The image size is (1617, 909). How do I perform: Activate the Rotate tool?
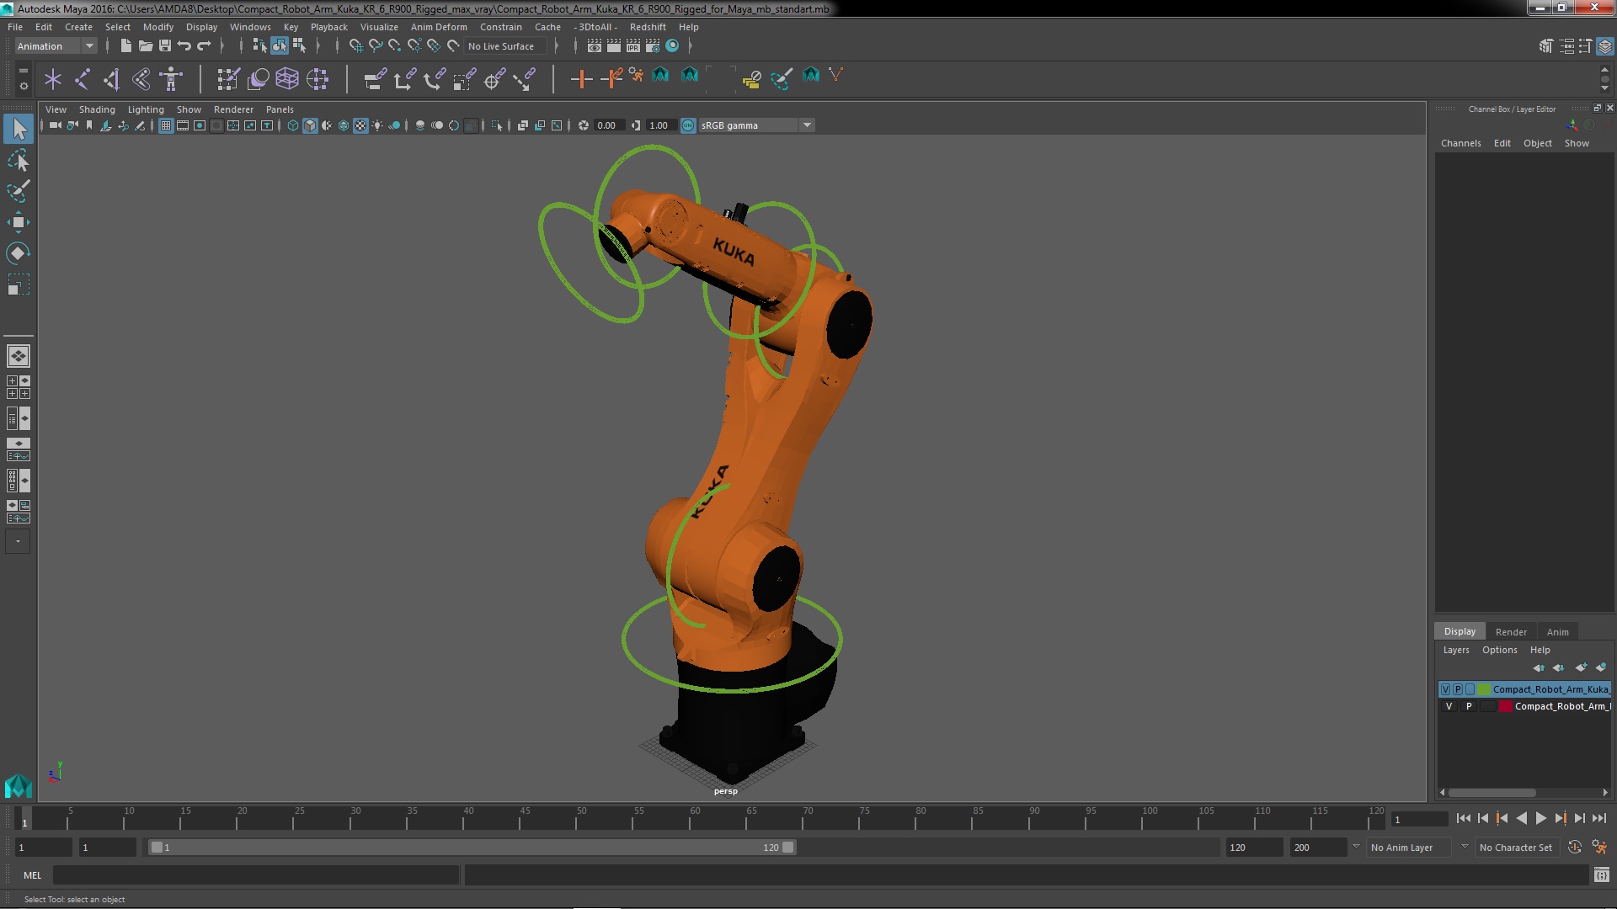click(19, 253)
